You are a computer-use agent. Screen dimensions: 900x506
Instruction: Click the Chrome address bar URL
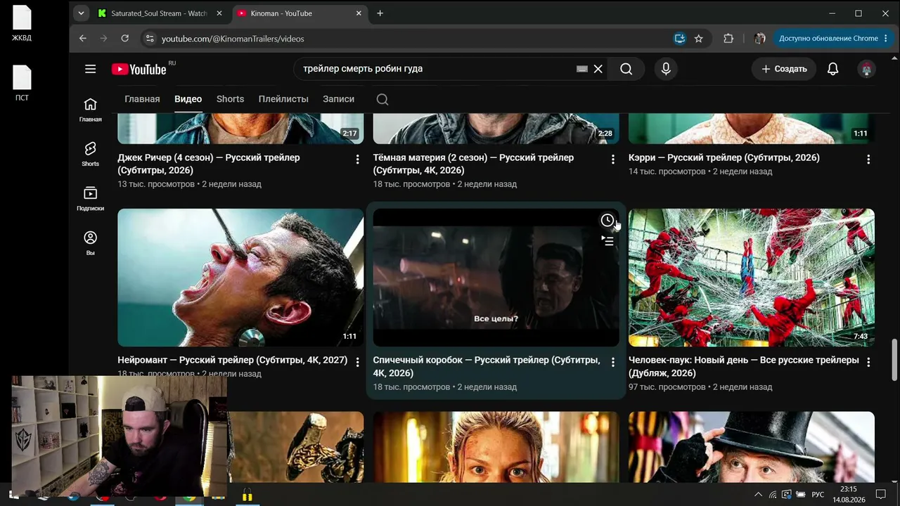point(233,39)
